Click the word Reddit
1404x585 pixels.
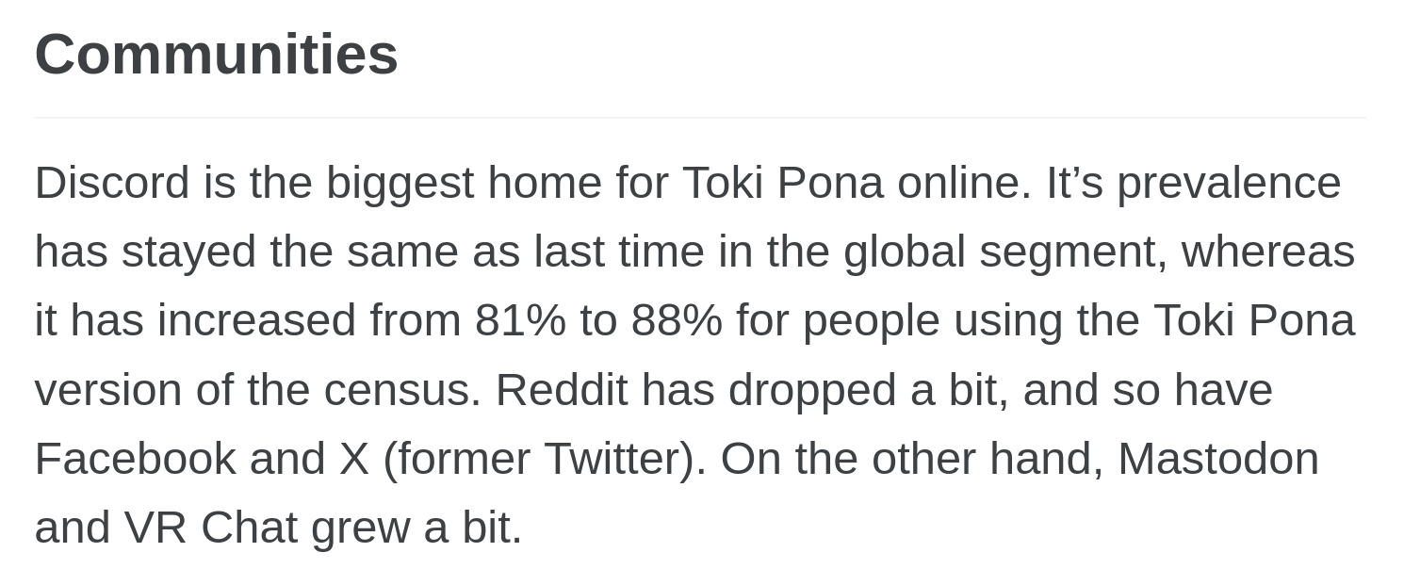[562, 389]
